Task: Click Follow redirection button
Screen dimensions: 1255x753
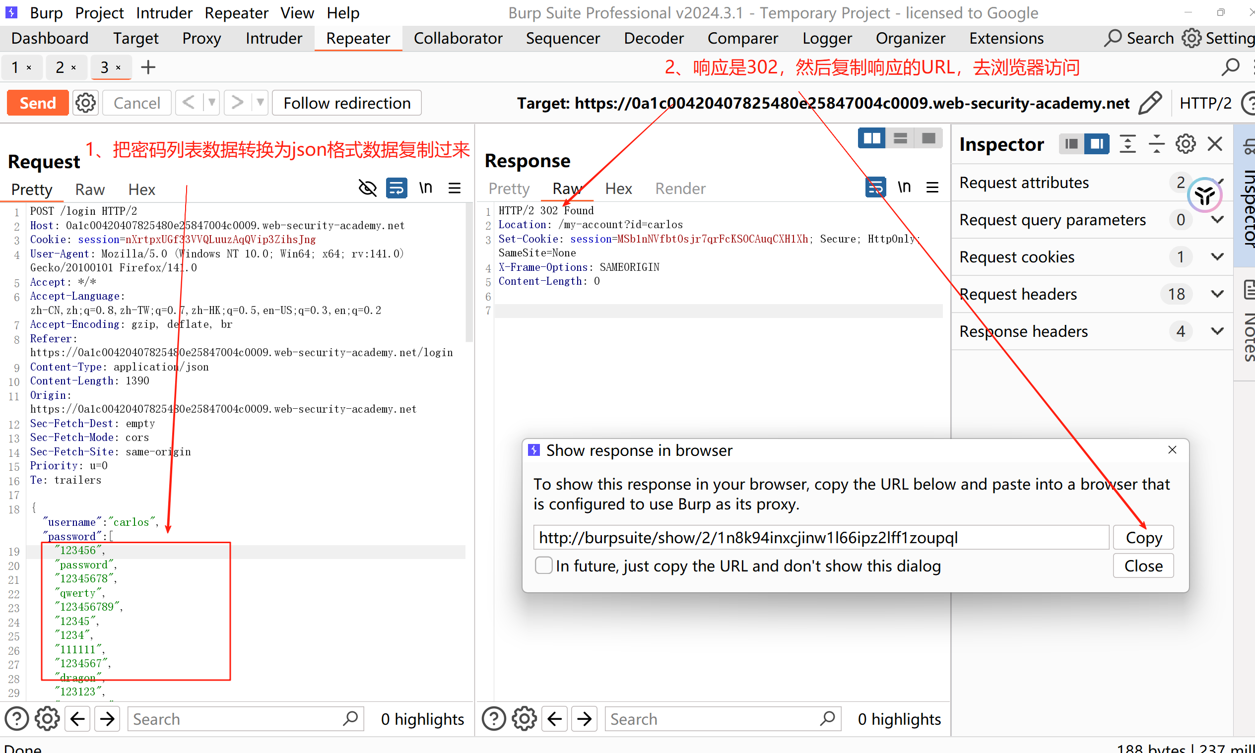Action: [346, 103]
